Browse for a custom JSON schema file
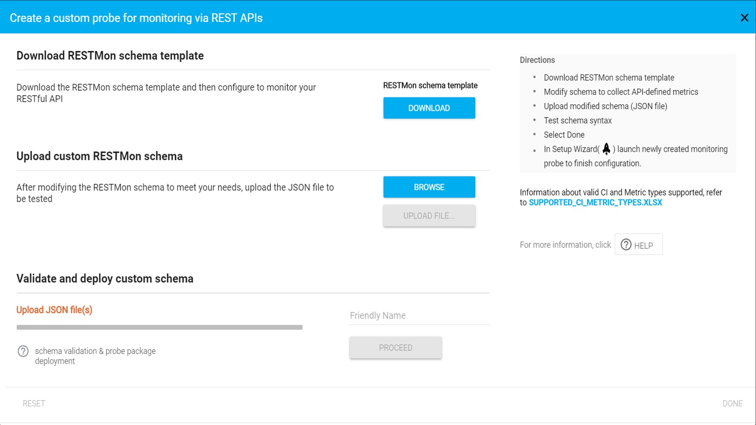Screen dimensions: 756x425 click(429, 187)
